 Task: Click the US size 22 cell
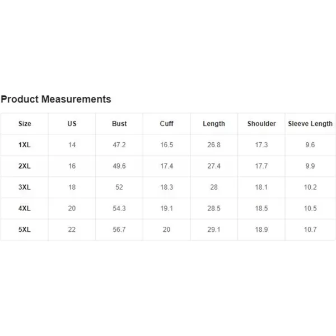(72, 230)
